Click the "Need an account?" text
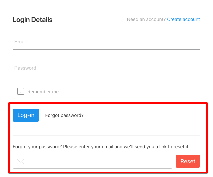The image size is (213, 177). click(146, 19)
